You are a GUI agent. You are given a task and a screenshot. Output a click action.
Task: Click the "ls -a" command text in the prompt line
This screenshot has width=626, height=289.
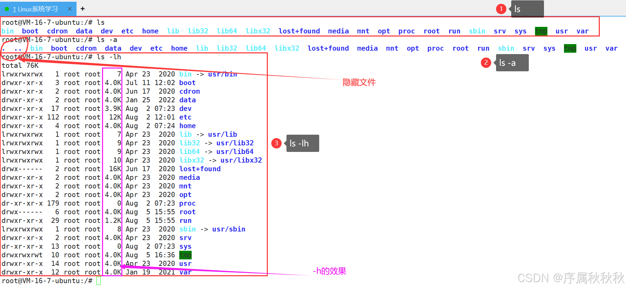[107, 40]
